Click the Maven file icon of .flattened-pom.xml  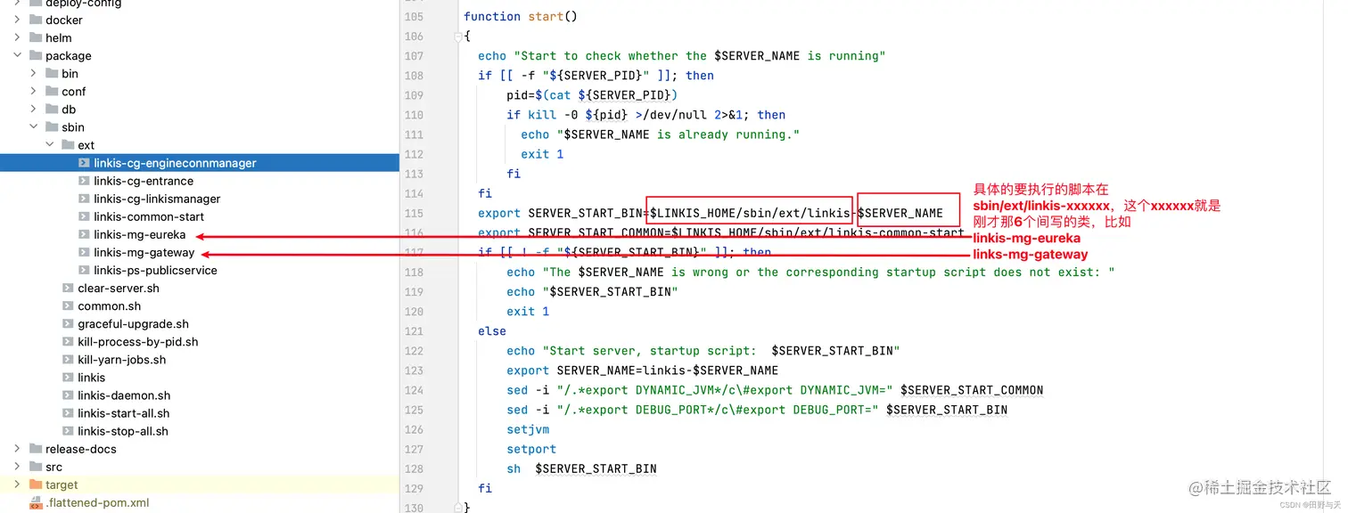point(36,502)
